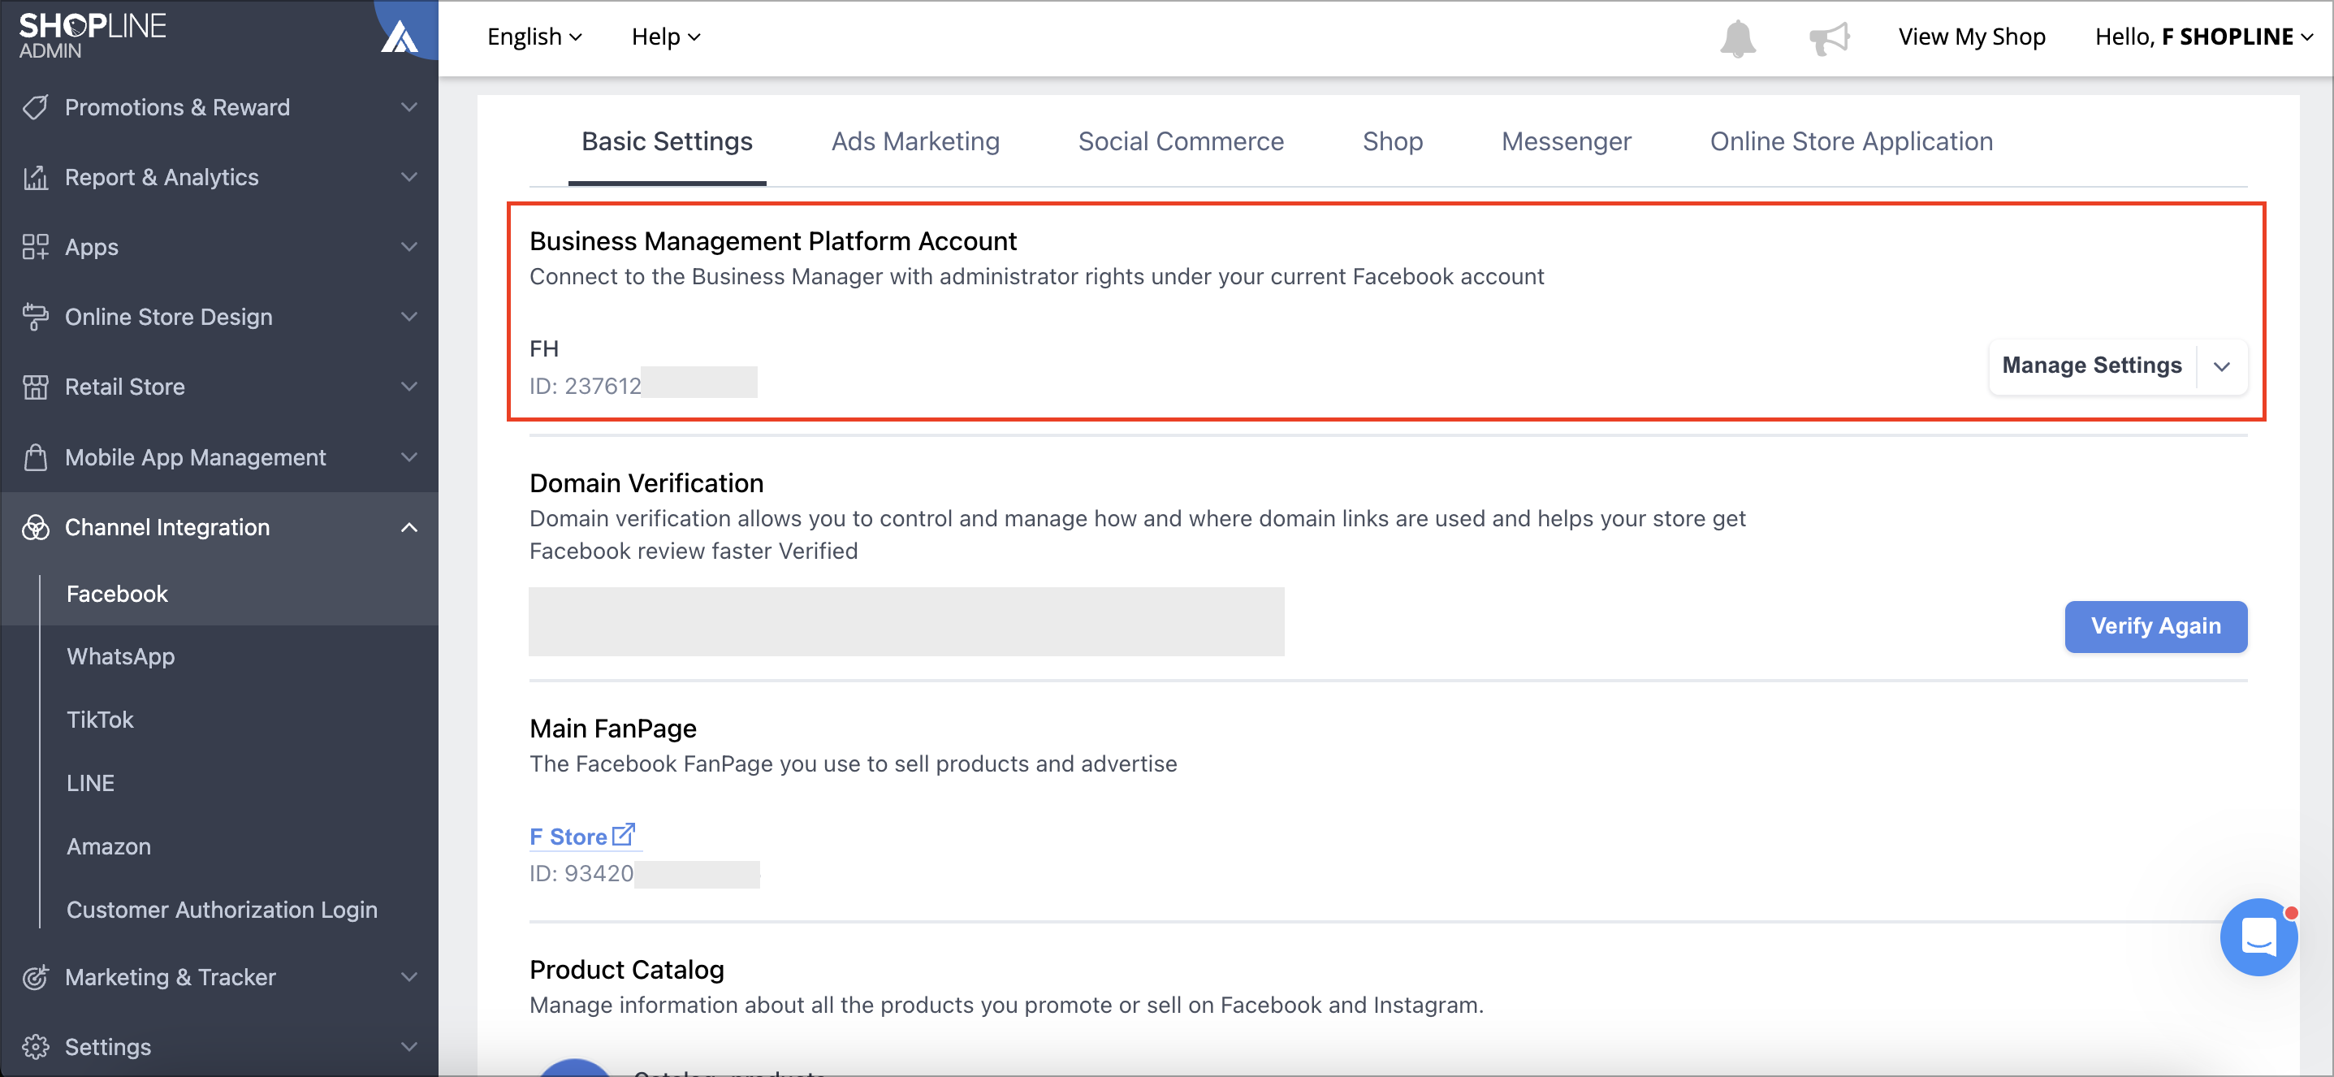Open the Hello, F SHOPLINE account menu
Screen dimensions: 2334x1077
click(x=2203, y=37)
